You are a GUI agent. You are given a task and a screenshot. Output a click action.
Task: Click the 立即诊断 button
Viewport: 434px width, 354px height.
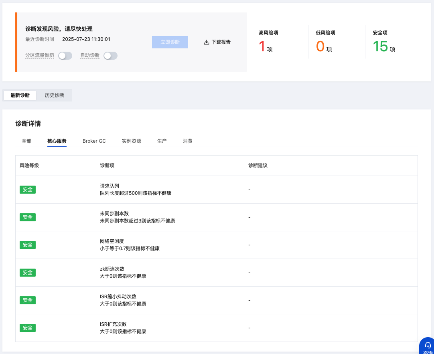pos(170,42)
